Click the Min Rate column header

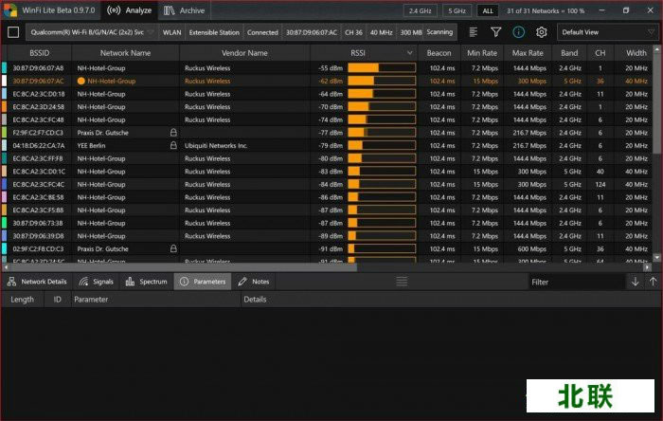pyautogui.click(x=482, y=53)
